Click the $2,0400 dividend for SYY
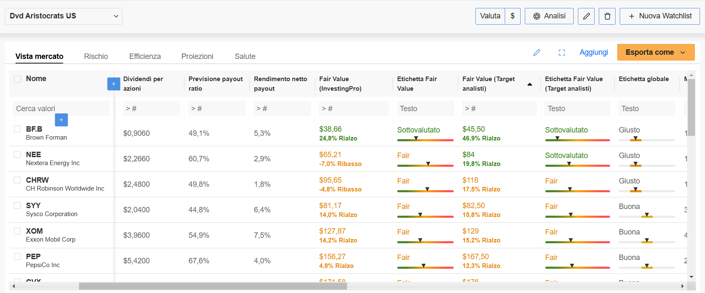The height and width of the screenshot is (293, 705). coord(136,210)
